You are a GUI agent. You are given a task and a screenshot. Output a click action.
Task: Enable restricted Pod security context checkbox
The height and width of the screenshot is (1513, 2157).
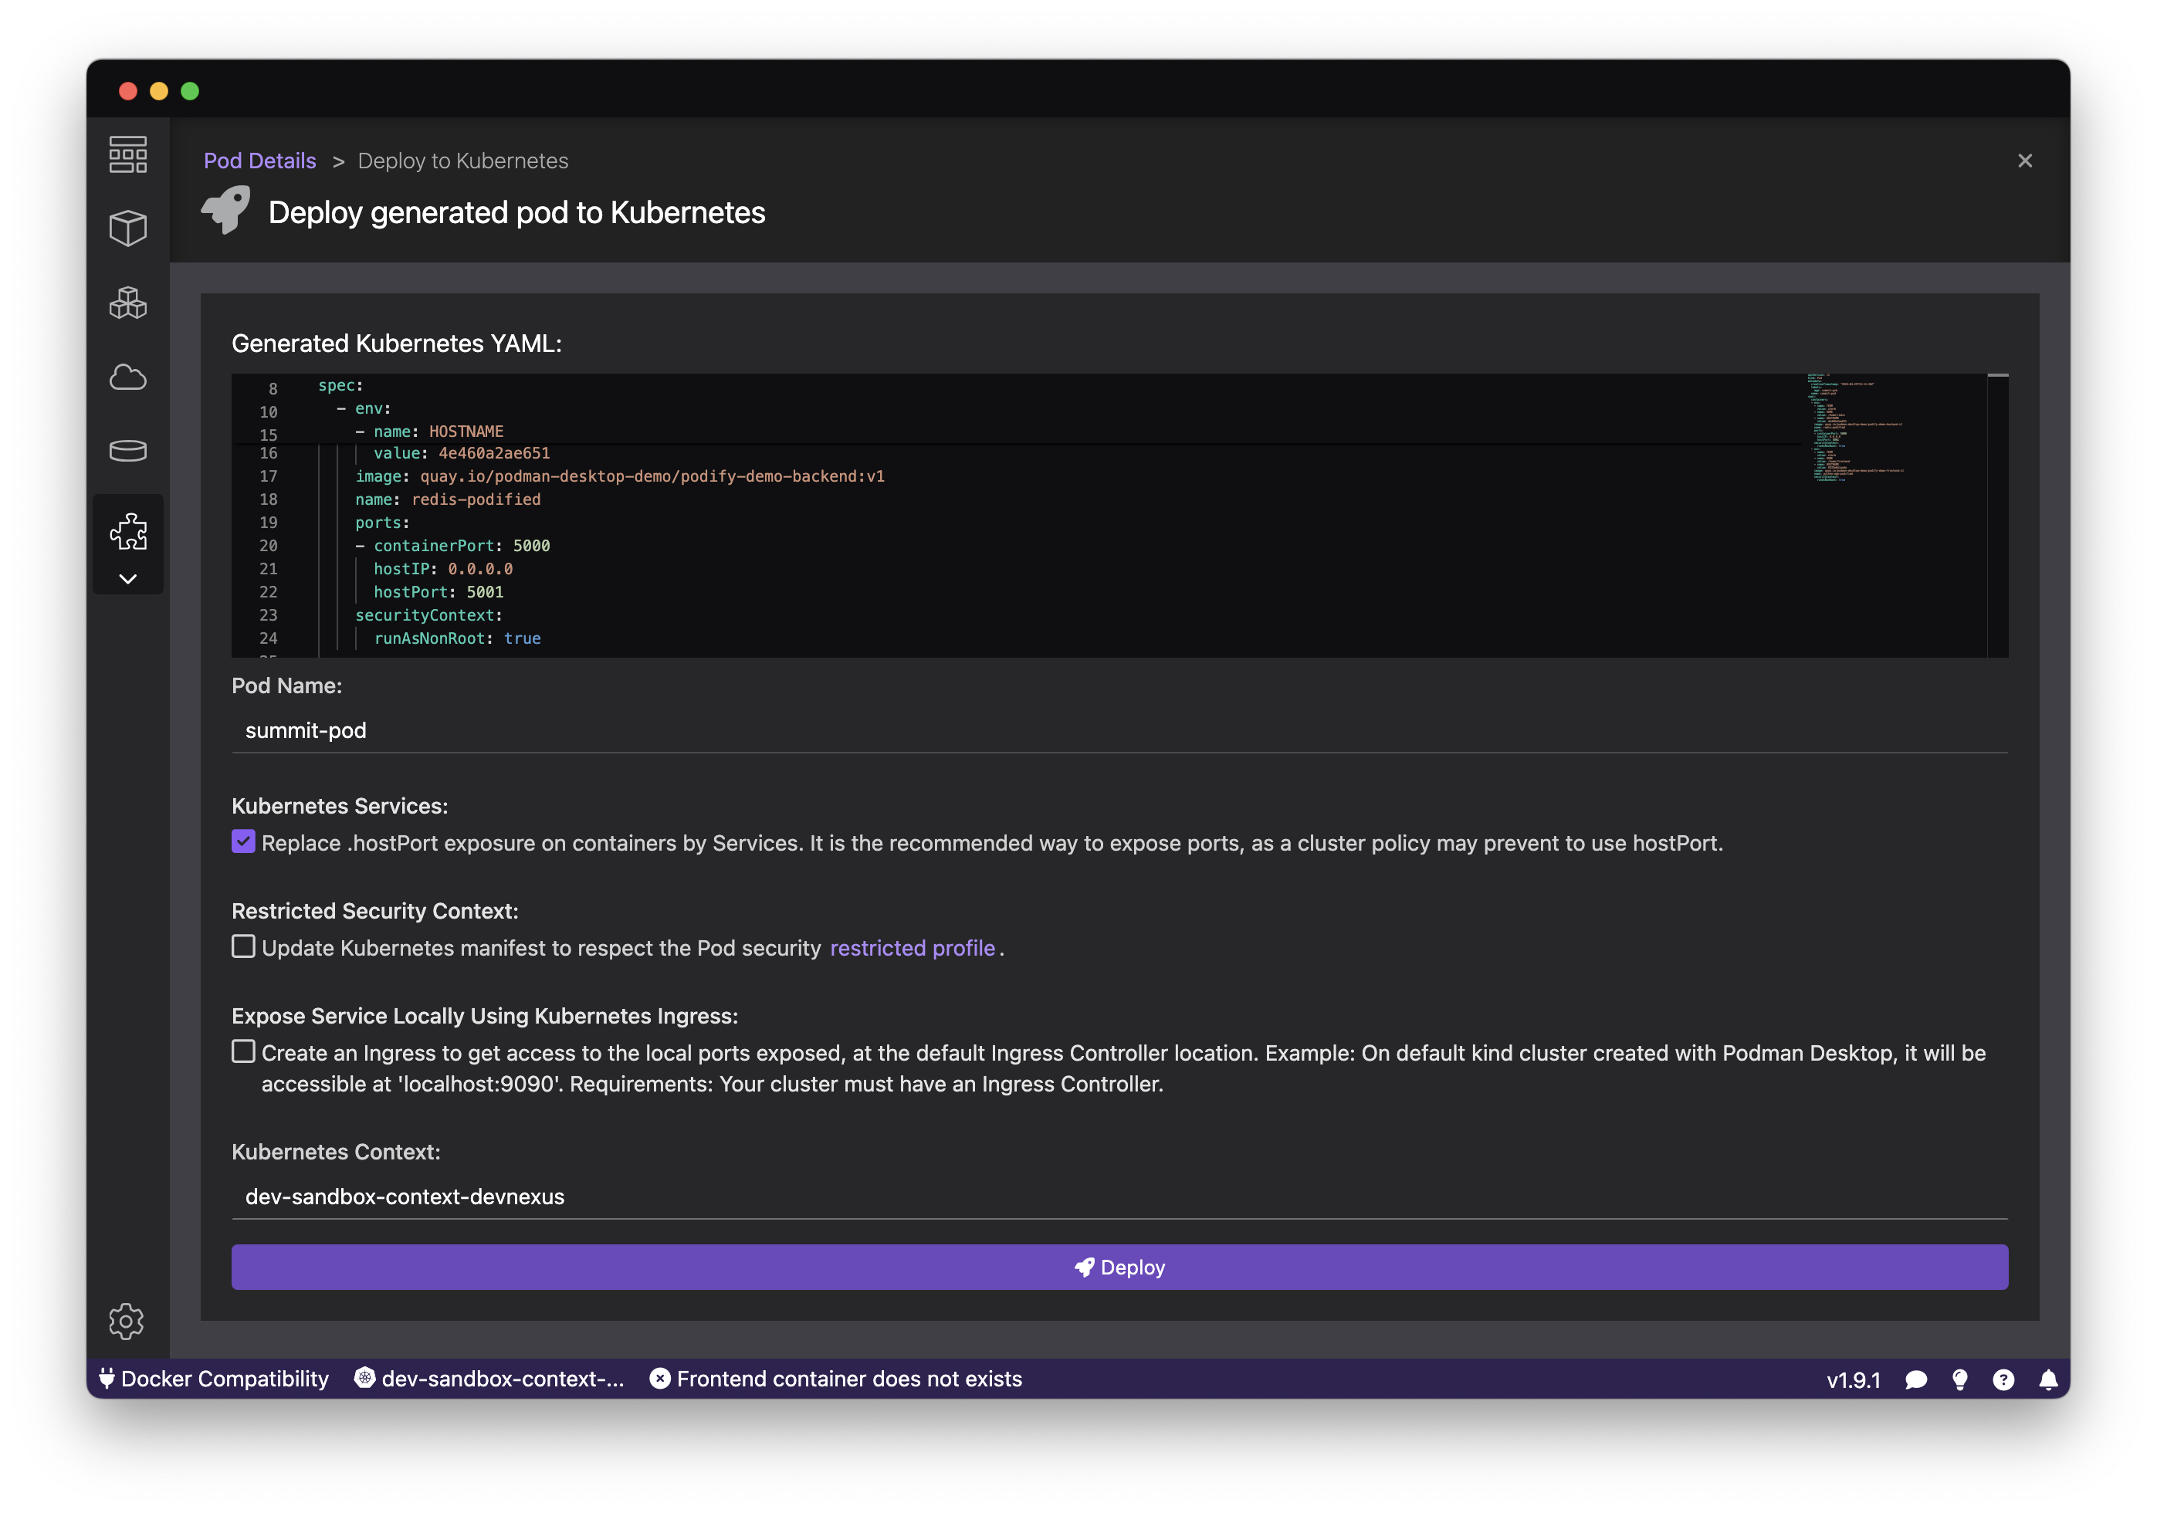pyautogui.click(x=243, y=946)
